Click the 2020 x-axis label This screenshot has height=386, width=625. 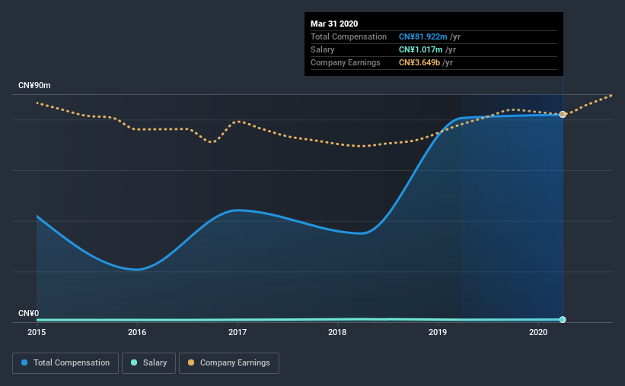point(538,332)
